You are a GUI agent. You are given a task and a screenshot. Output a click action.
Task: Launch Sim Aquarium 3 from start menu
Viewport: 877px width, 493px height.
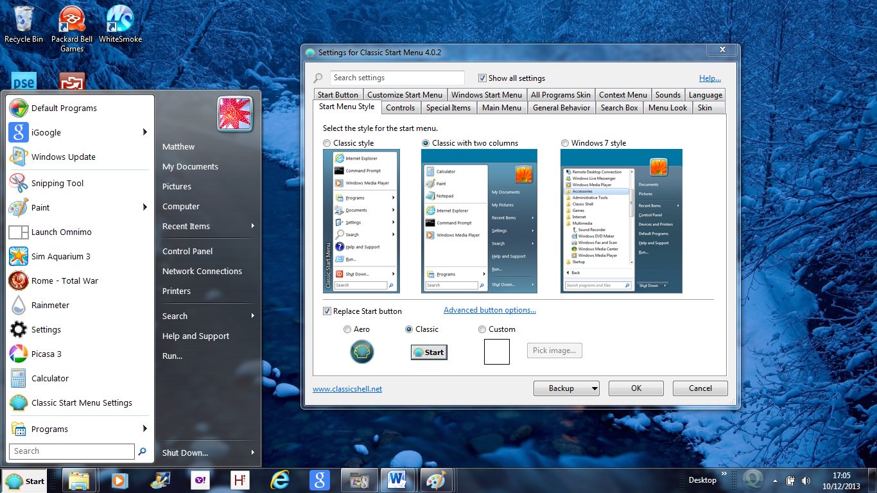coord(61,256)
